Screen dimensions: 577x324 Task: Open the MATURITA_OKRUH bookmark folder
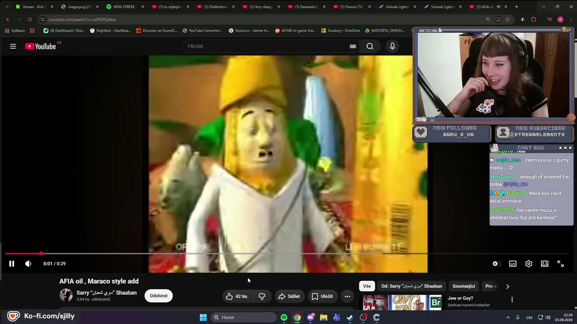[x=384, y=31]
